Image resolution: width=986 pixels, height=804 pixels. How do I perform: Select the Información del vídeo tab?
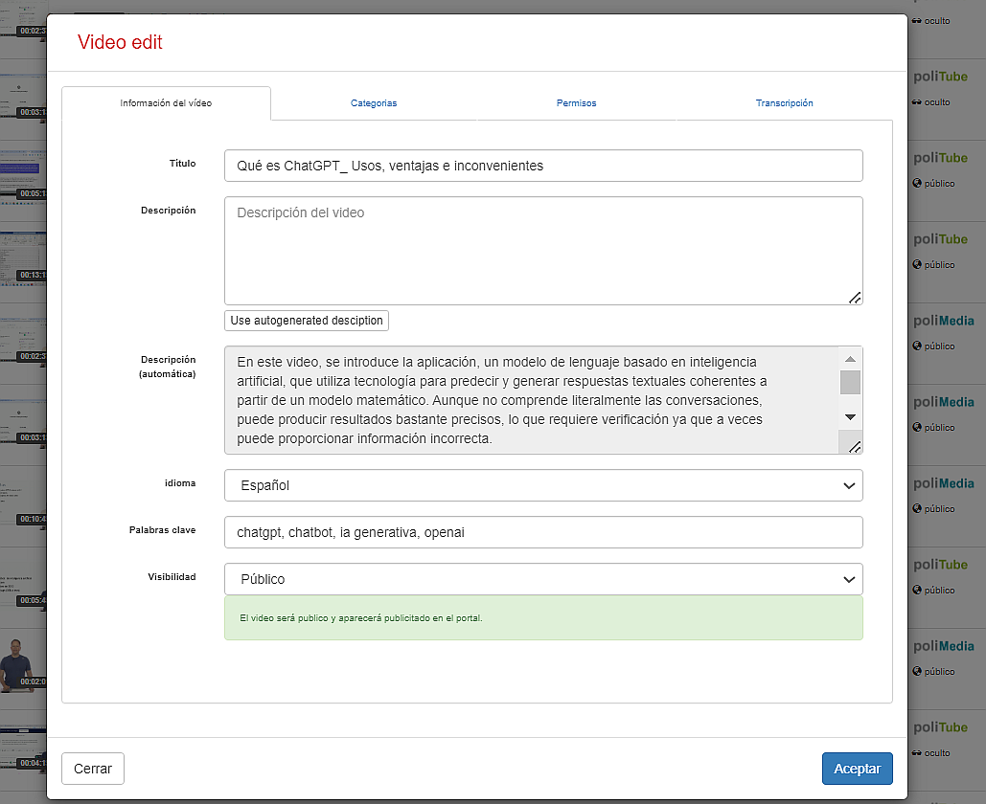click(x=166, y=103)
